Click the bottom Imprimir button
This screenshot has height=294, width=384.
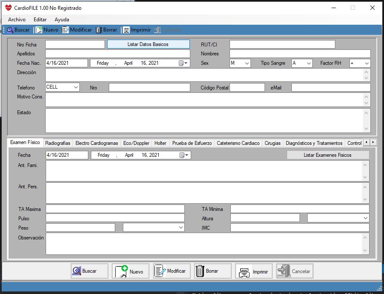pos(254,271)
